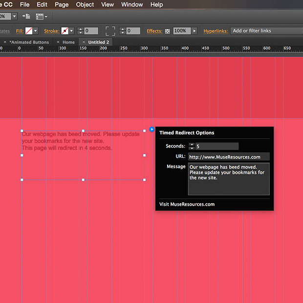Click the bottom-center selection handle
Viewport: 303px width, 303px height.
[83, 180]
